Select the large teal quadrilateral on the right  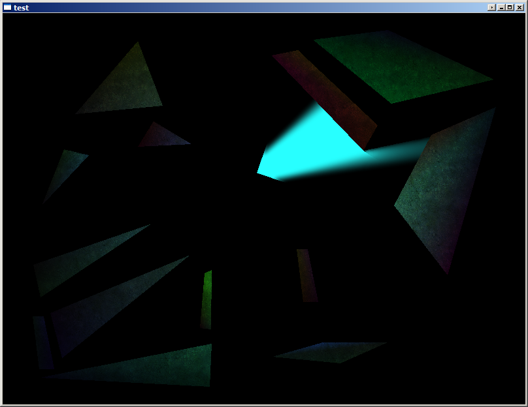448,189
